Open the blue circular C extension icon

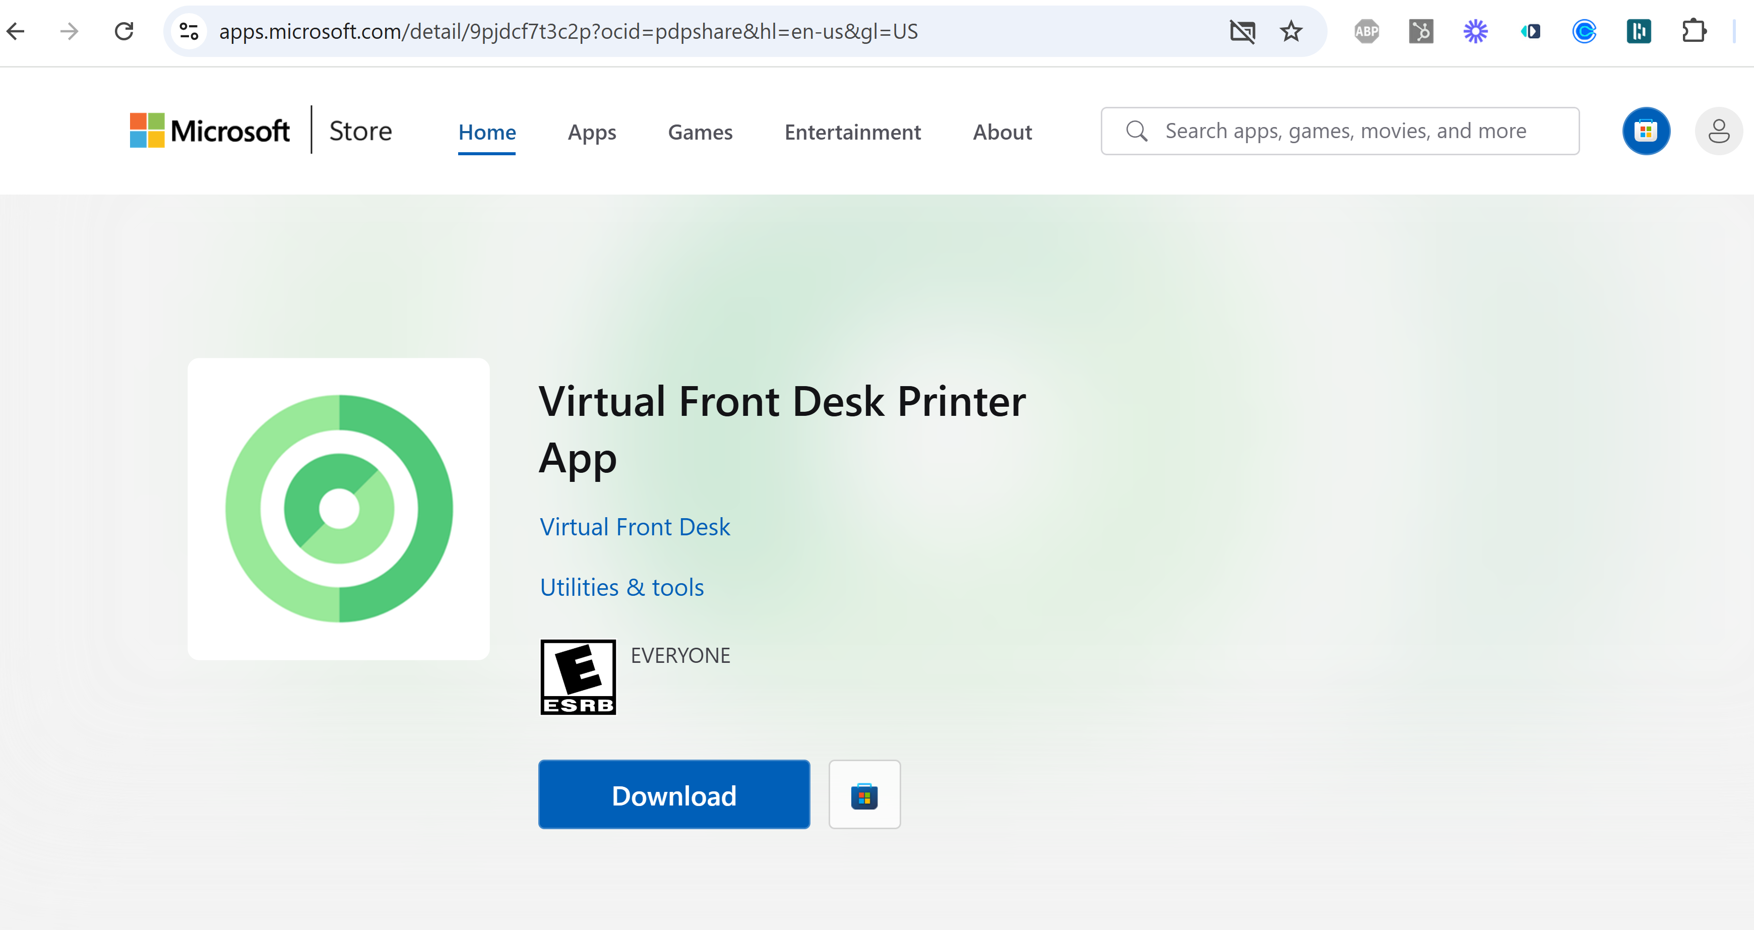tap(1585, 31)
